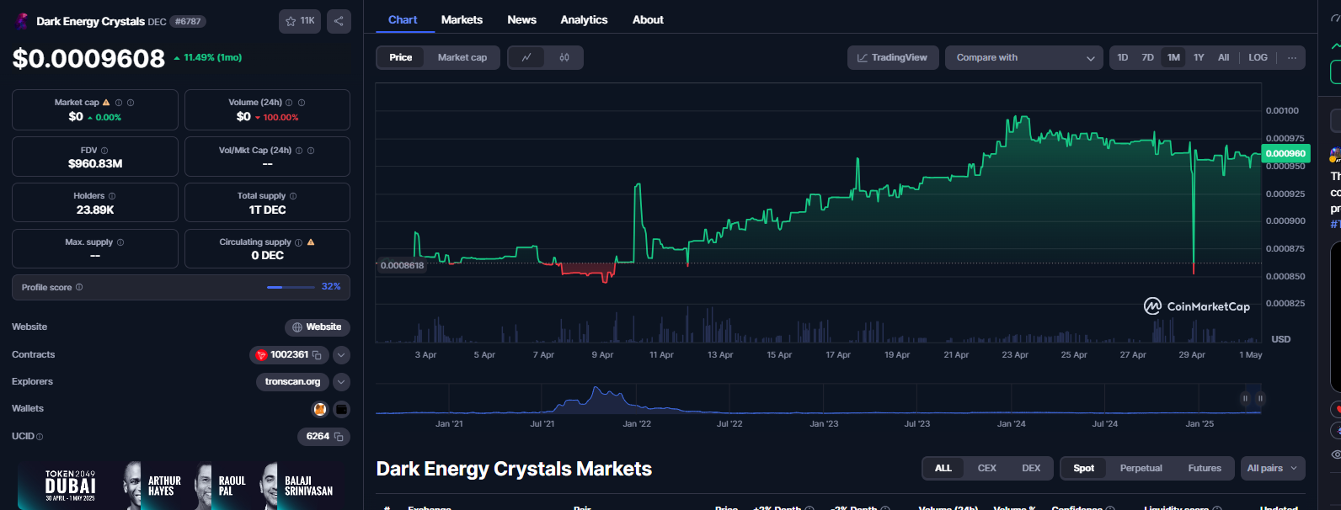The width and height of the screenshot is (1341, 510).
Task: Click the UCID info icon
Action: coord(40,437)
